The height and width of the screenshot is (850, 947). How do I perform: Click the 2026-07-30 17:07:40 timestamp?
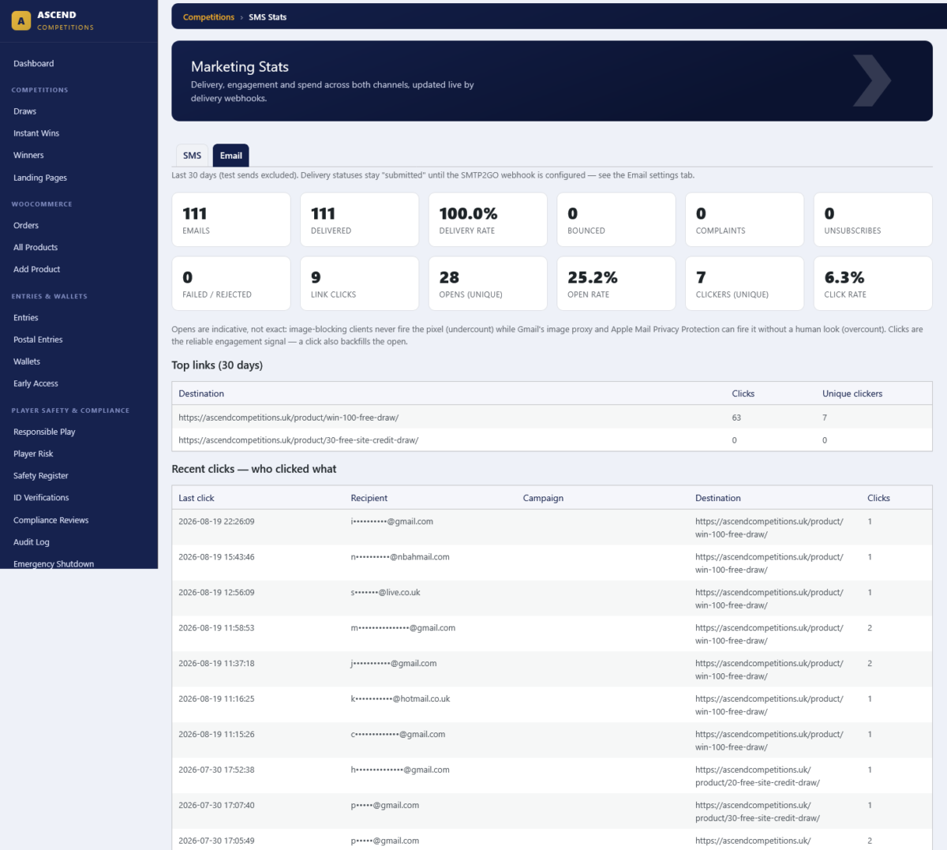[216, 806]
